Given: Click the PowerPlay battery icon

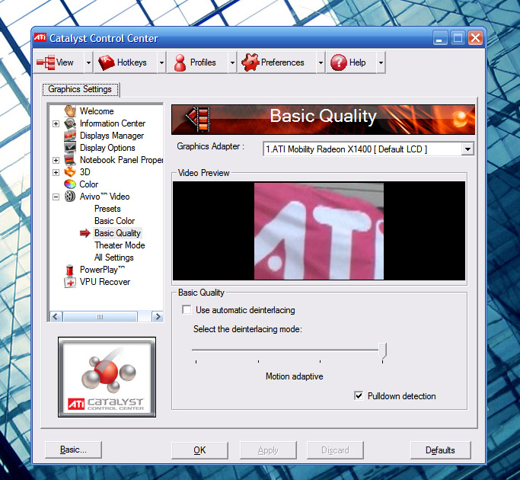Looking at the screenshot, I should [69, 270].
